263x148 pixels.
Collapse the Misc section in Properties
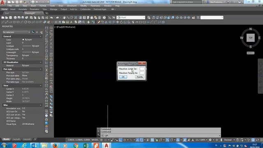point(40,105)
